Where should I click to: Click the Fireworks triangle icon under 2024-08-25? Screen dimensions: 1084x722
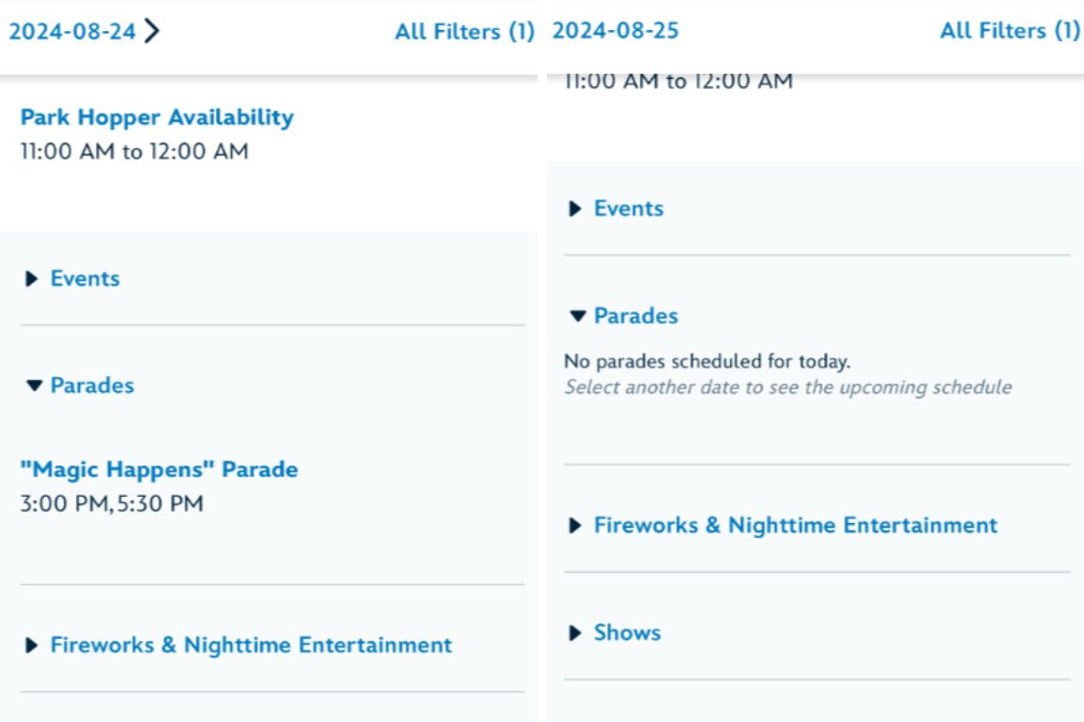[x=576, y=525]
